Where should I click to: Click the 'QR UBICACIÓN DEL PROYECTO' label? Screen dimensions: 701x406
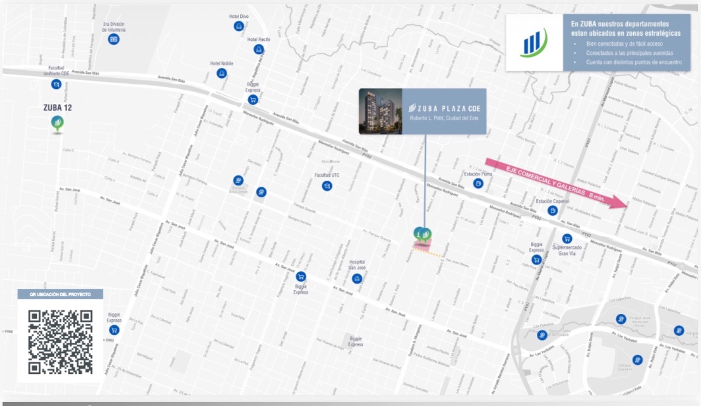(61, 294)
